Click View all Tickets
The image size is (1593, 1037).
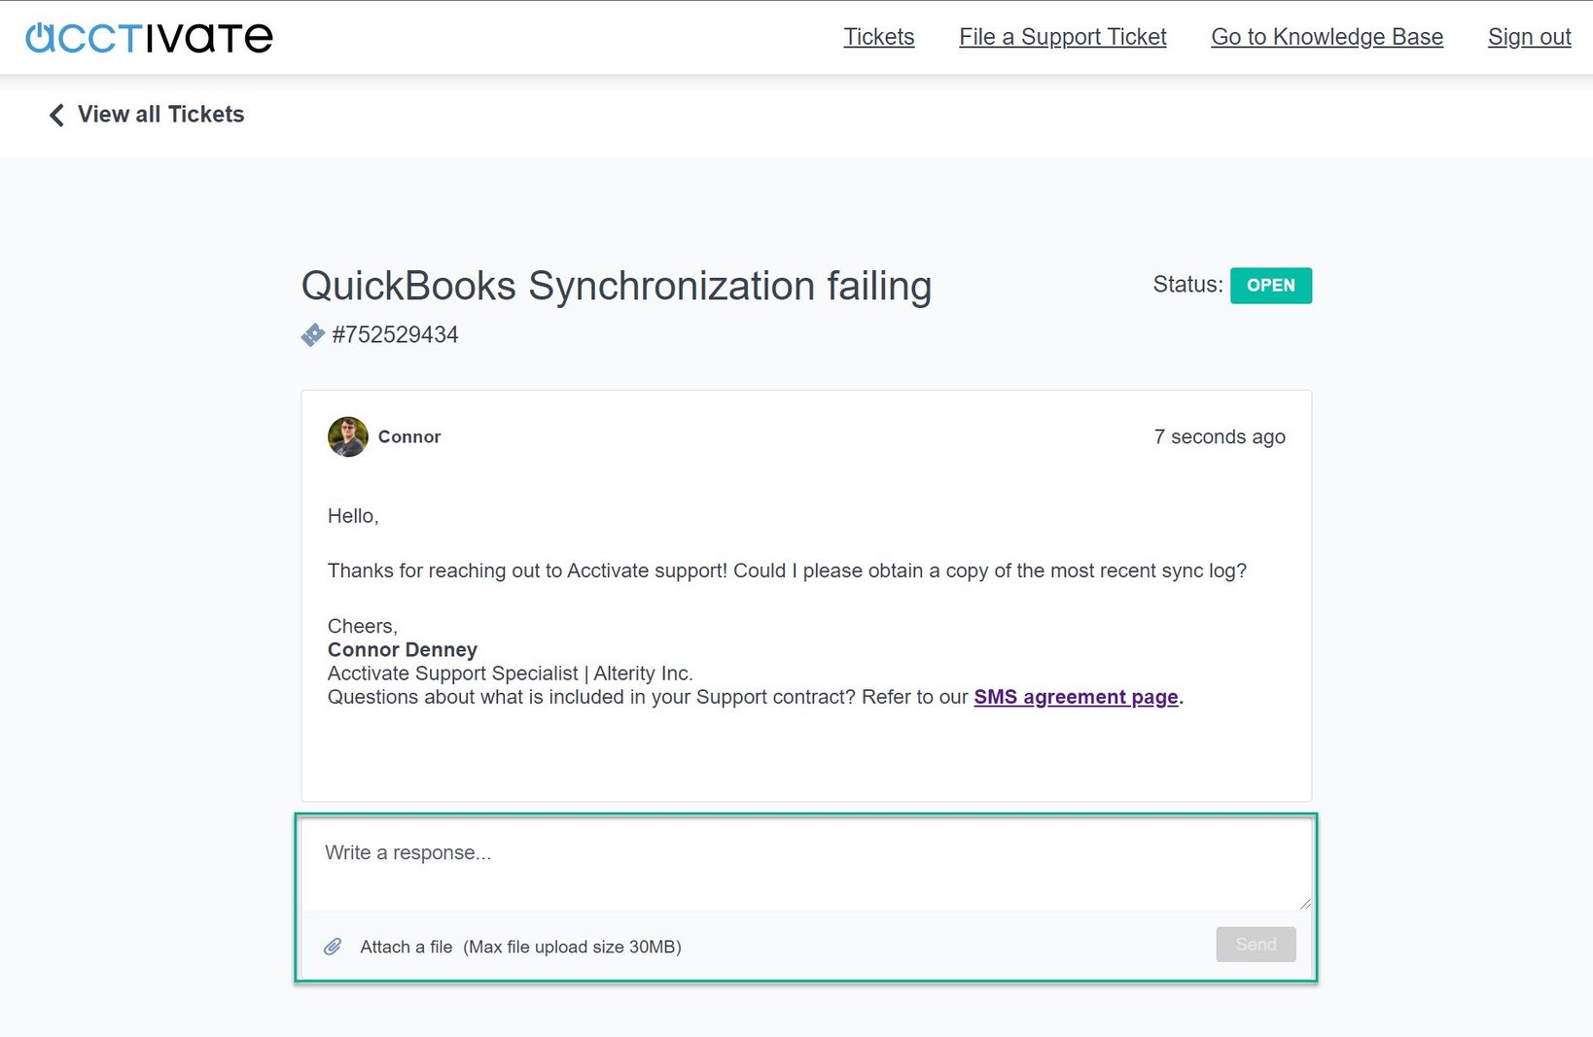[160, 115]
